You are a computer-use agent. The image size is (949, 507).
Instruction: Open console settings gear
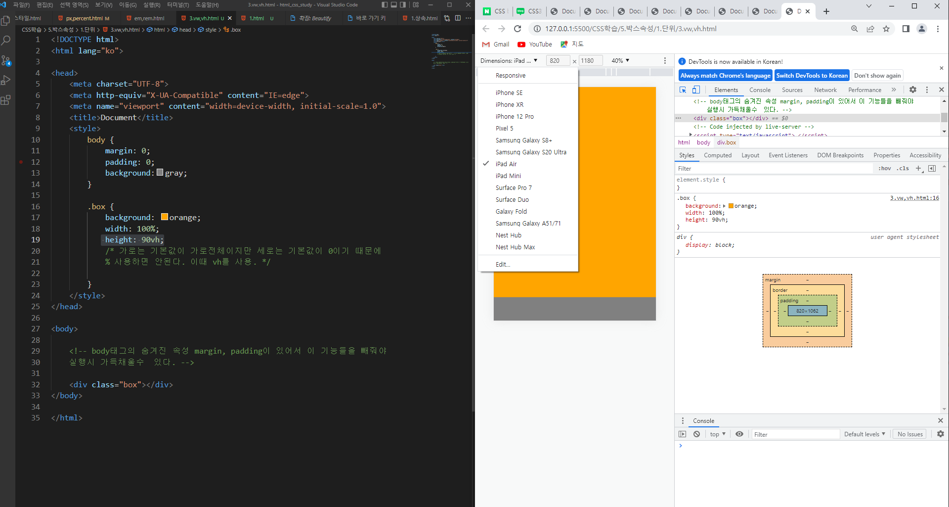coord(940,434)
